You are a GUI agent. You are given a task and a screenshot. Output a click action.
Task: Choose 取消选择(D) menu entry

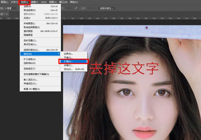41,10
